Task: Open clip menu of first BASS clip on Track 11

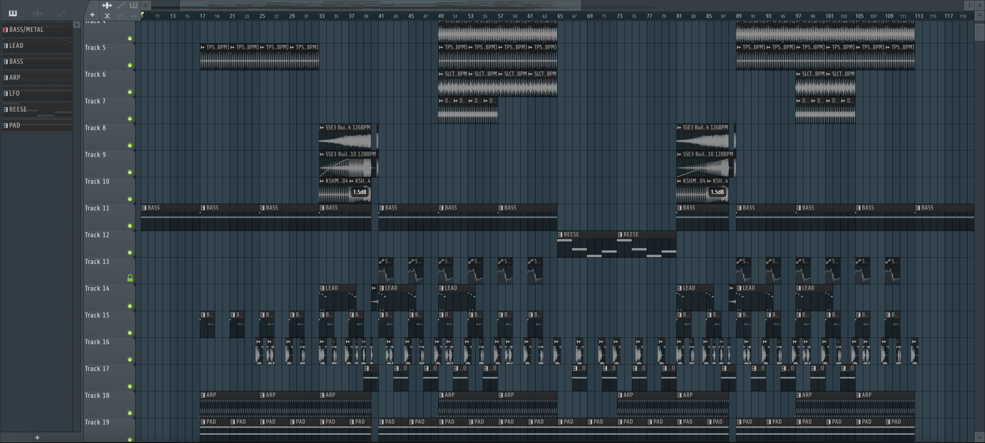Action: (x=144, y=208)
